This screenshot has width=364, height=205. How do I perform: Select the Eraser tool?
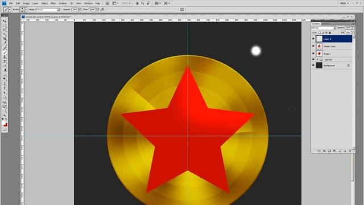tap(5, 66)
